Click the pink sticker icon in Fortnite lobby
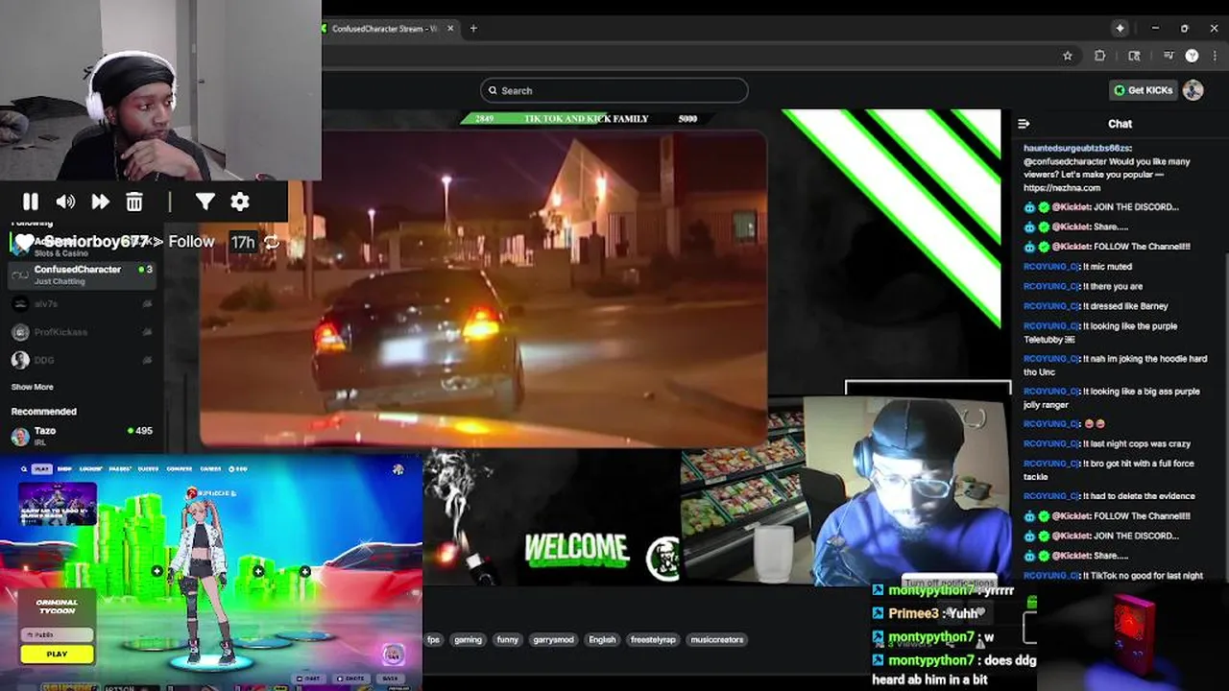1229x691 pixels. tap(392, 655)
